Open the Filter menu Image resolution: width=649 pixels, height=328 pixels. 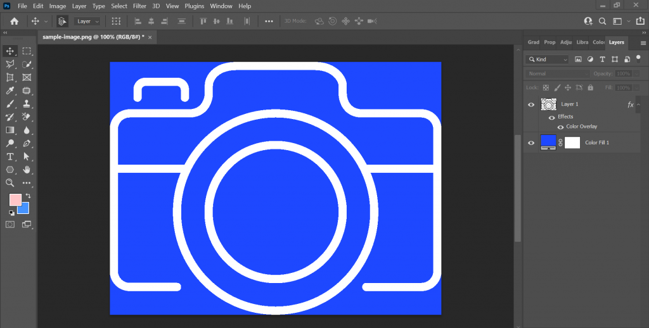pos(139,6)
